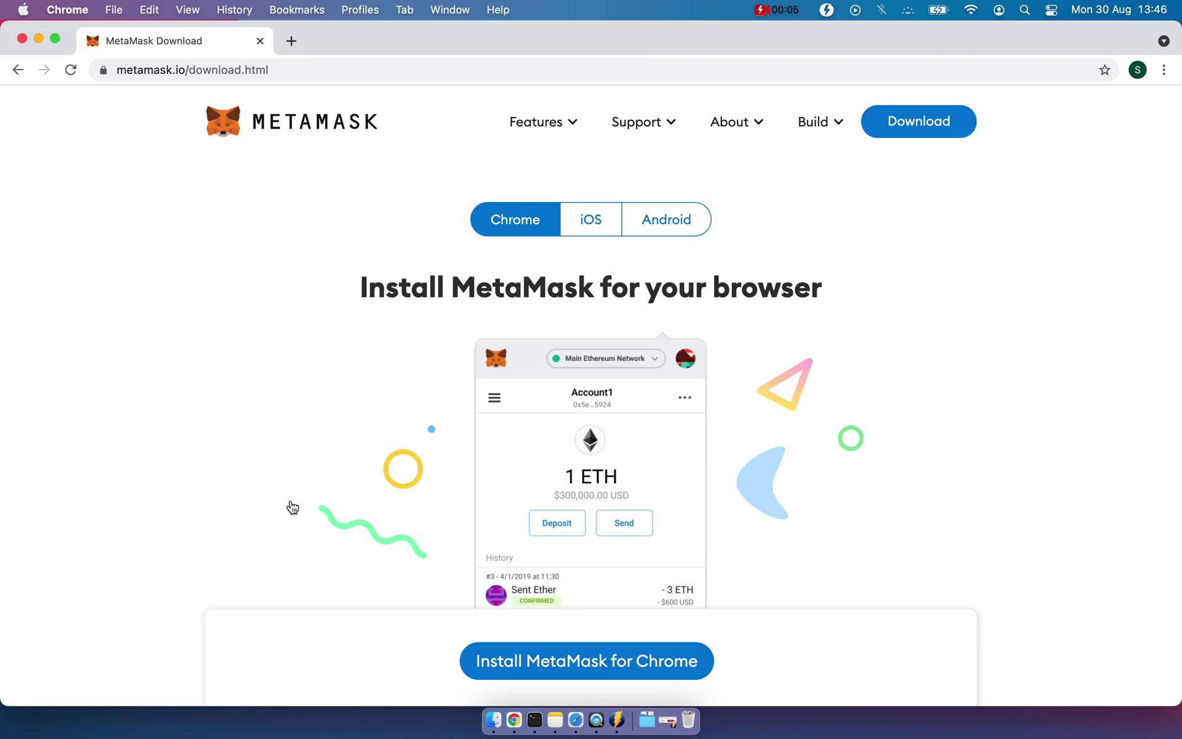The height and width of the screenshot is (739, 1182).
Task: Click the battery charging indicator
Action: (937, 10)
